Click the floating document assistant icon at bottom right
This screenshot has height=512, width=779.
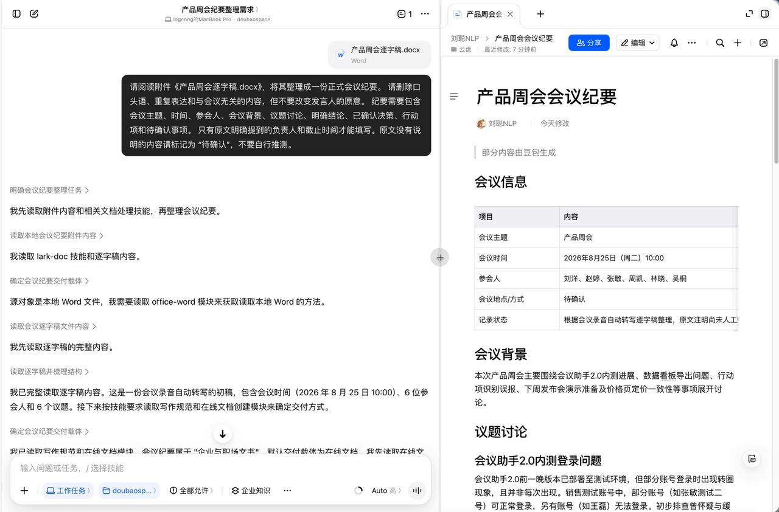[752, 458]
